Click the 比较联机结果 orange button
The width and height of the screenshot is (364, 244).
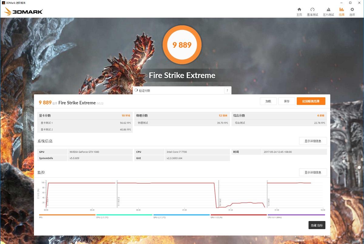(x=311, y=101)
